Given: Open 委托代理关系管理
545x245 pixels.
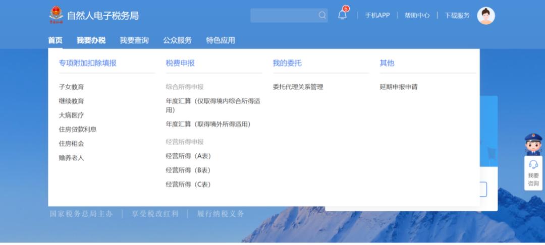Looking at the screenshot, I should [x=298, y=87].
